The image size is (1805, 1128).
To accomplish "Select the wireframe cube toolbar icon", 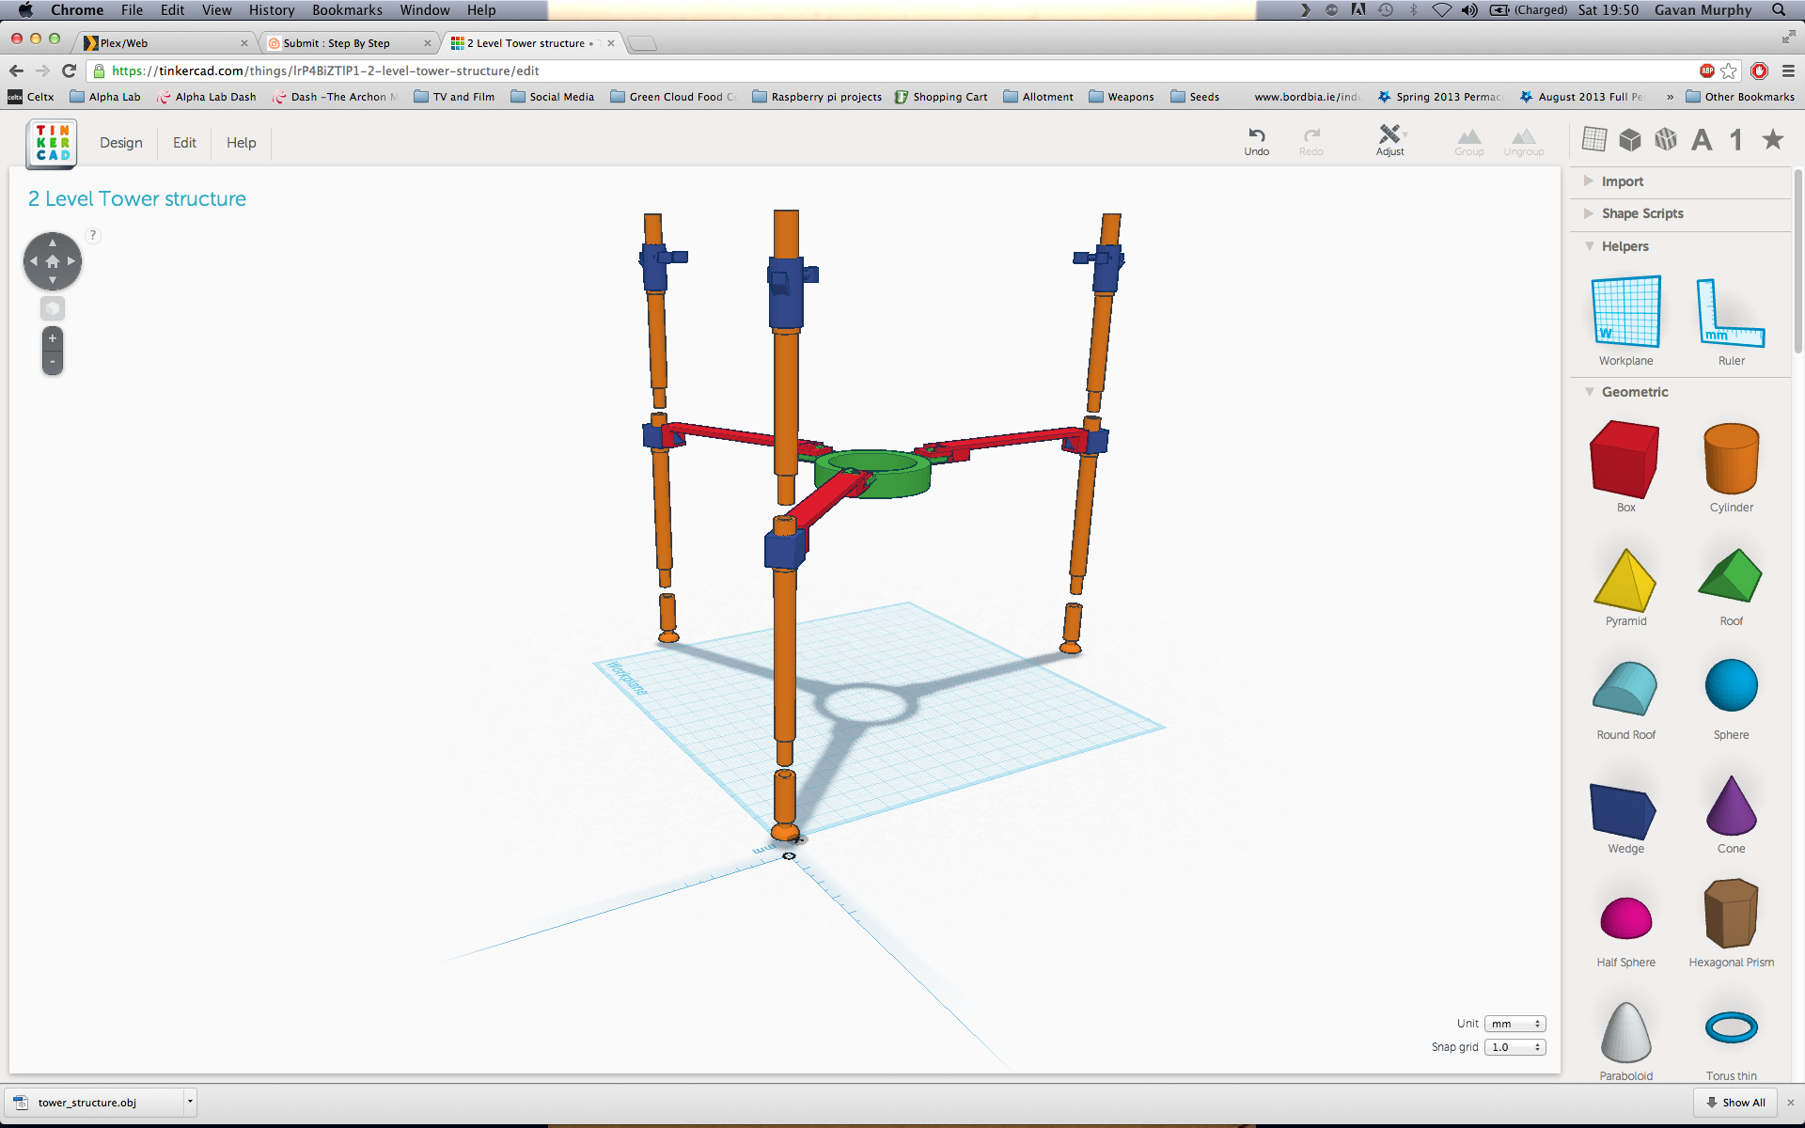I will tap(1666, 139).
